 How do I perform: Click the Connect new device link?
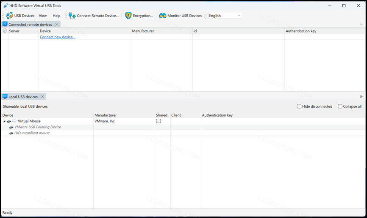pos(57,37)
